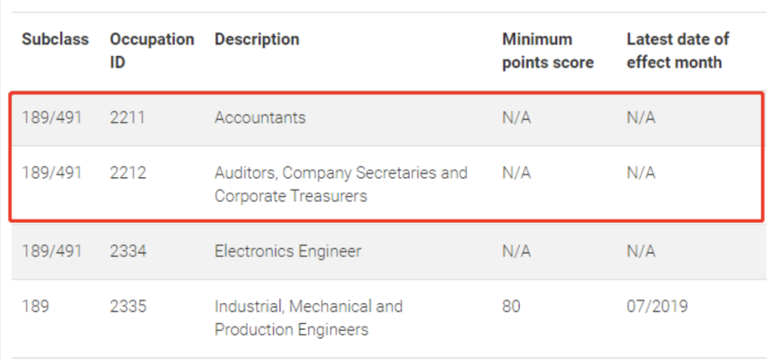The height and width of the screenshot is (359, 777).
Task: Click Industrial, Mechanical and Production Engineers text
Action: (x=308, y=318)
